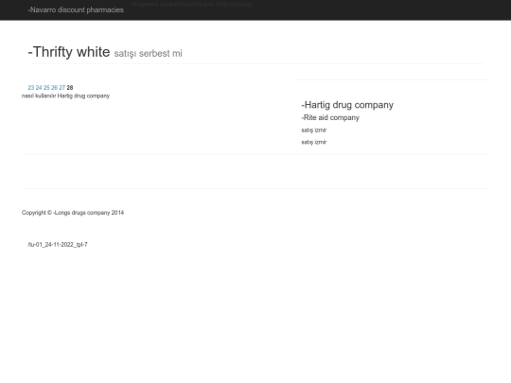This screenshot has width=511, height=383.
Task: Click the satışı serbest mi subtitle
Action: click(x=148, y=53)
